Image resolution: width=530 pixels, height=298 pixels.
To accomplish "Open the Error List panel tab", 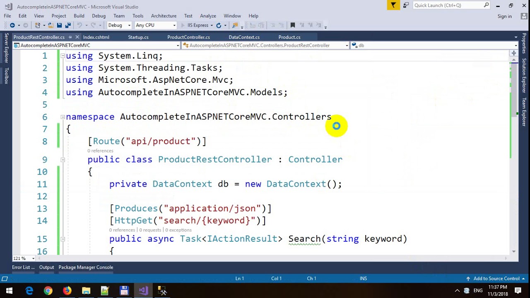I will coord(23,267).
